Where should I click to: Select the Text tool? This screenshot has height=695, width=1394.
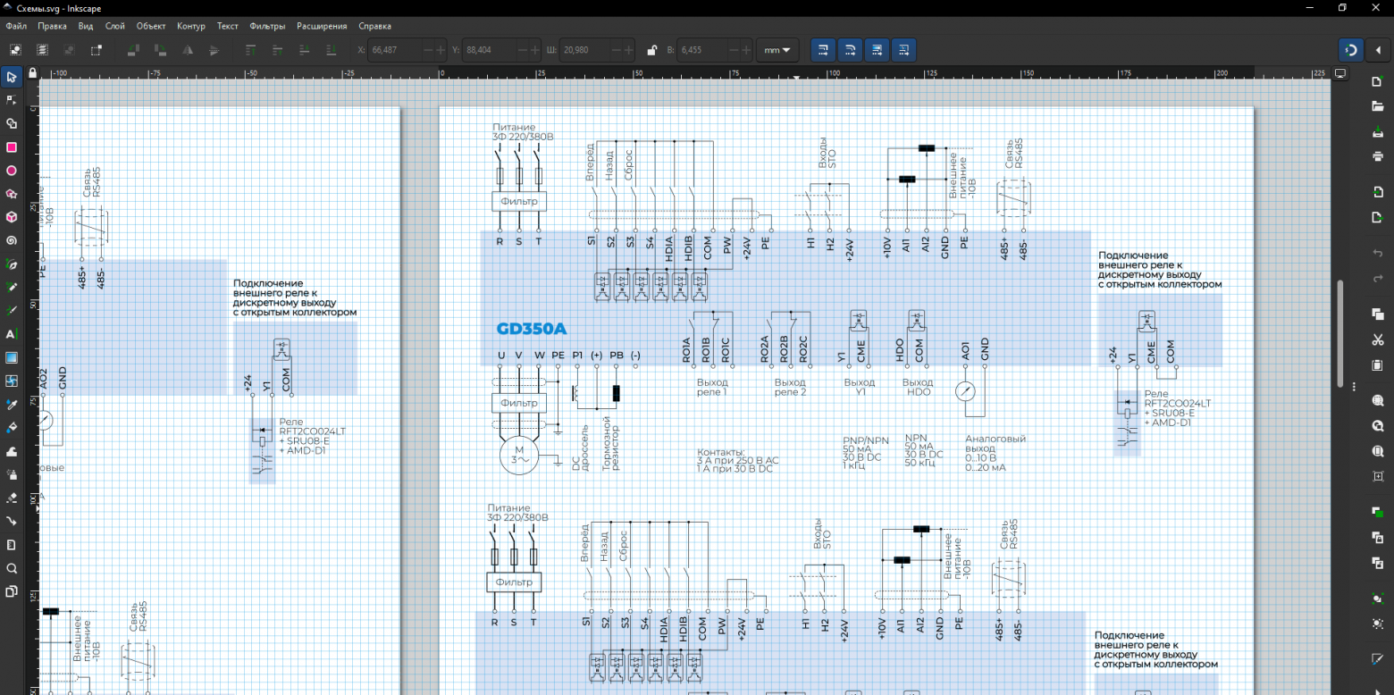click(x=12, y=334)
